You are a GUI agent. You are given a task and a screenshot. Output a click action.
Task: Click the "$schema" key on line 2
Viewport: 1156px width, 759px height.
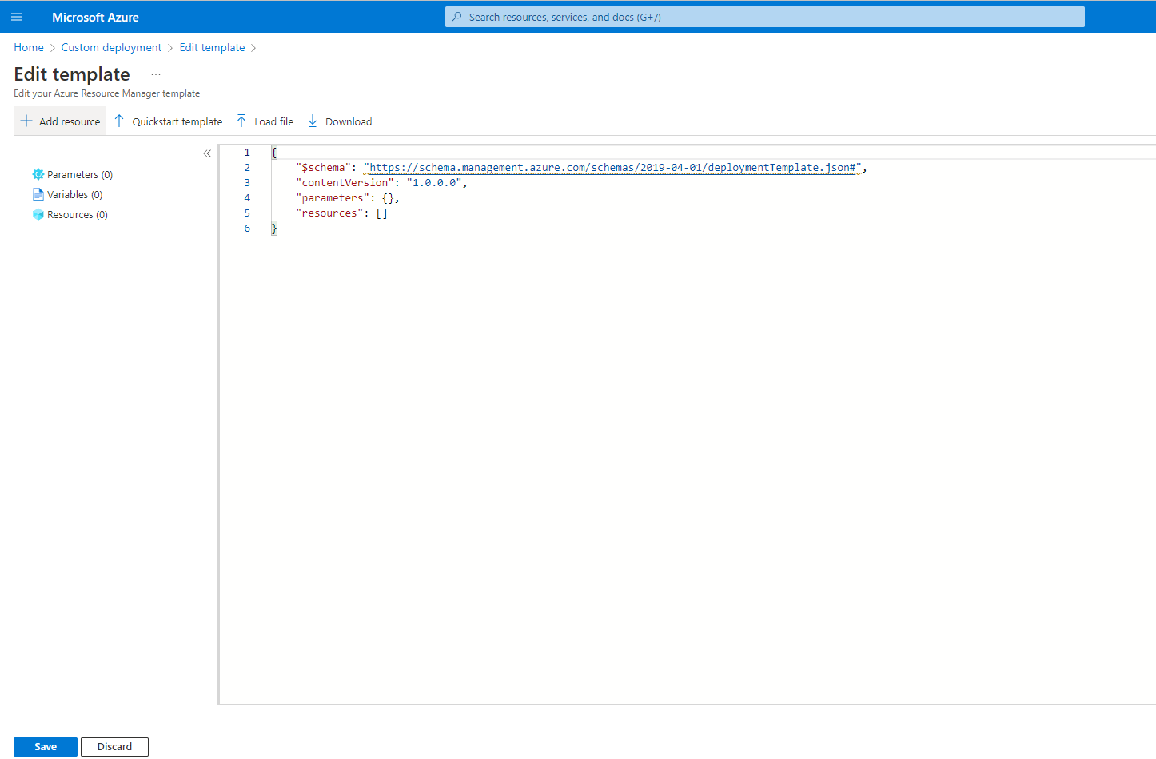point(324,168)
